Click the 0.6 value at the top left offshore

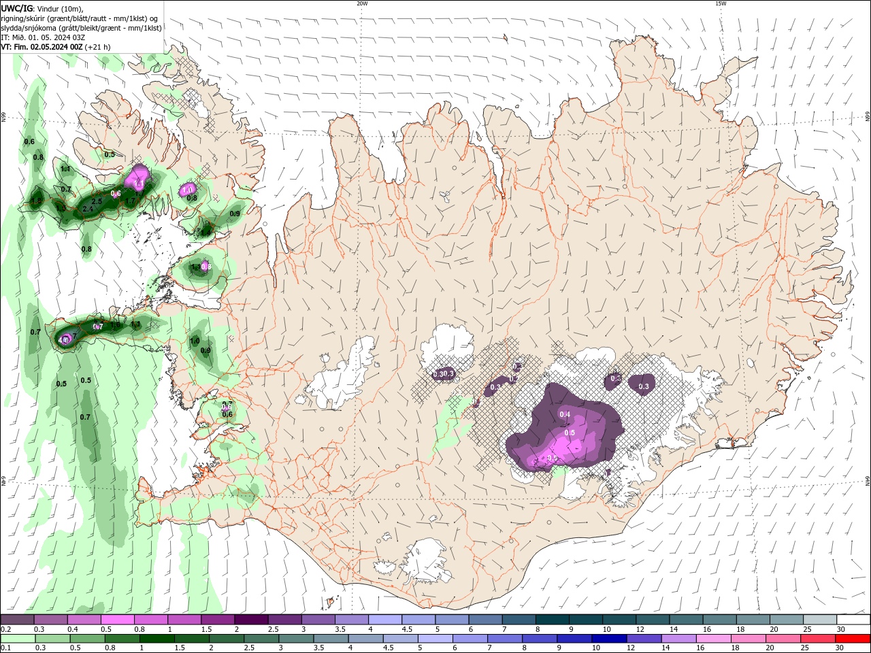click(29, 142)
